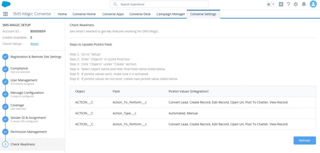Viewport: 320px width, 153px height.
Task: Go to the Converse Desk tab
Action: 140,14
